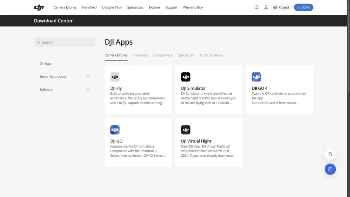This screenshot has height=197, width=350.
Task: Click the DJI Virtual Flight app icon
Action: click(x=186, y=130)
